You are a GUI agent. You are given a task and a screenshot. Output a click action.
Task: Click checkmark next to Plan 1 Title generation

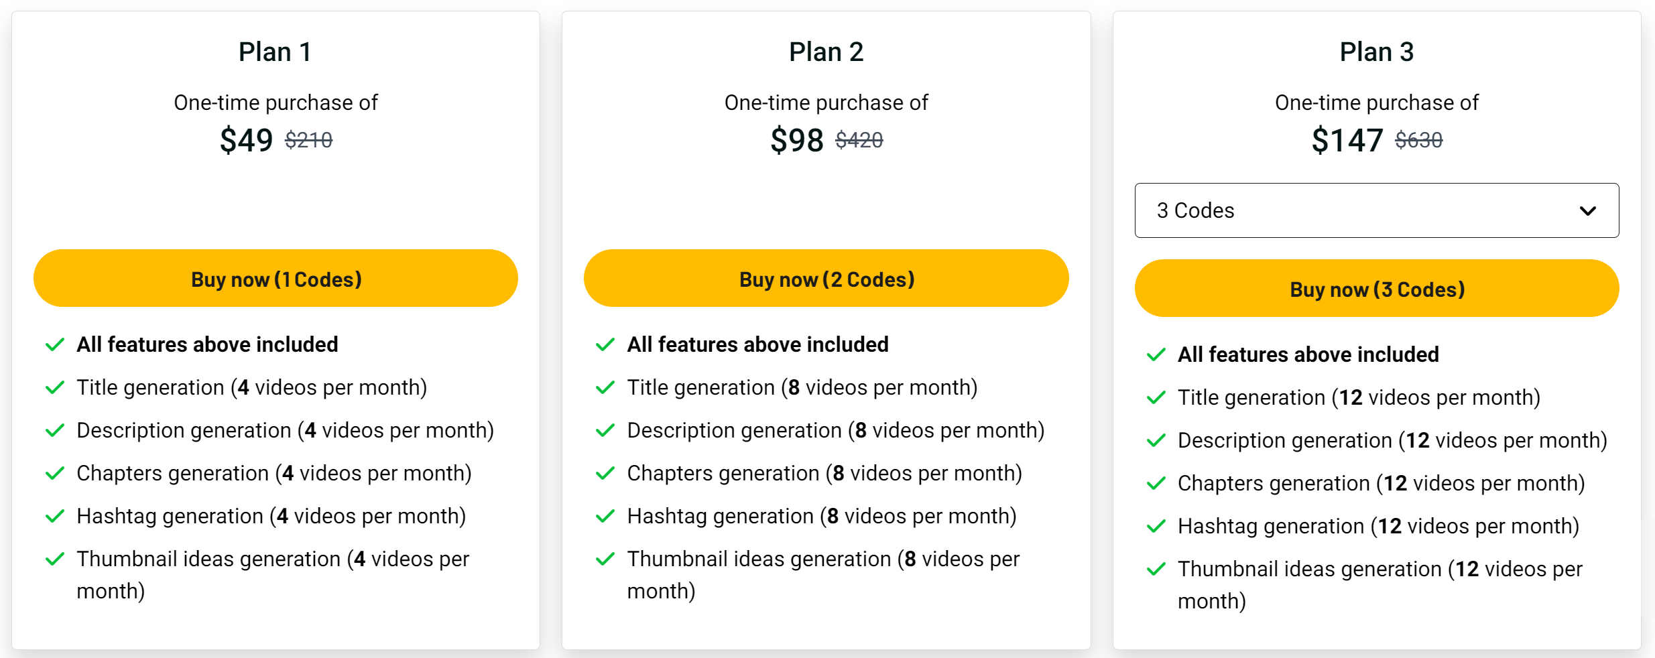(55, 388)
